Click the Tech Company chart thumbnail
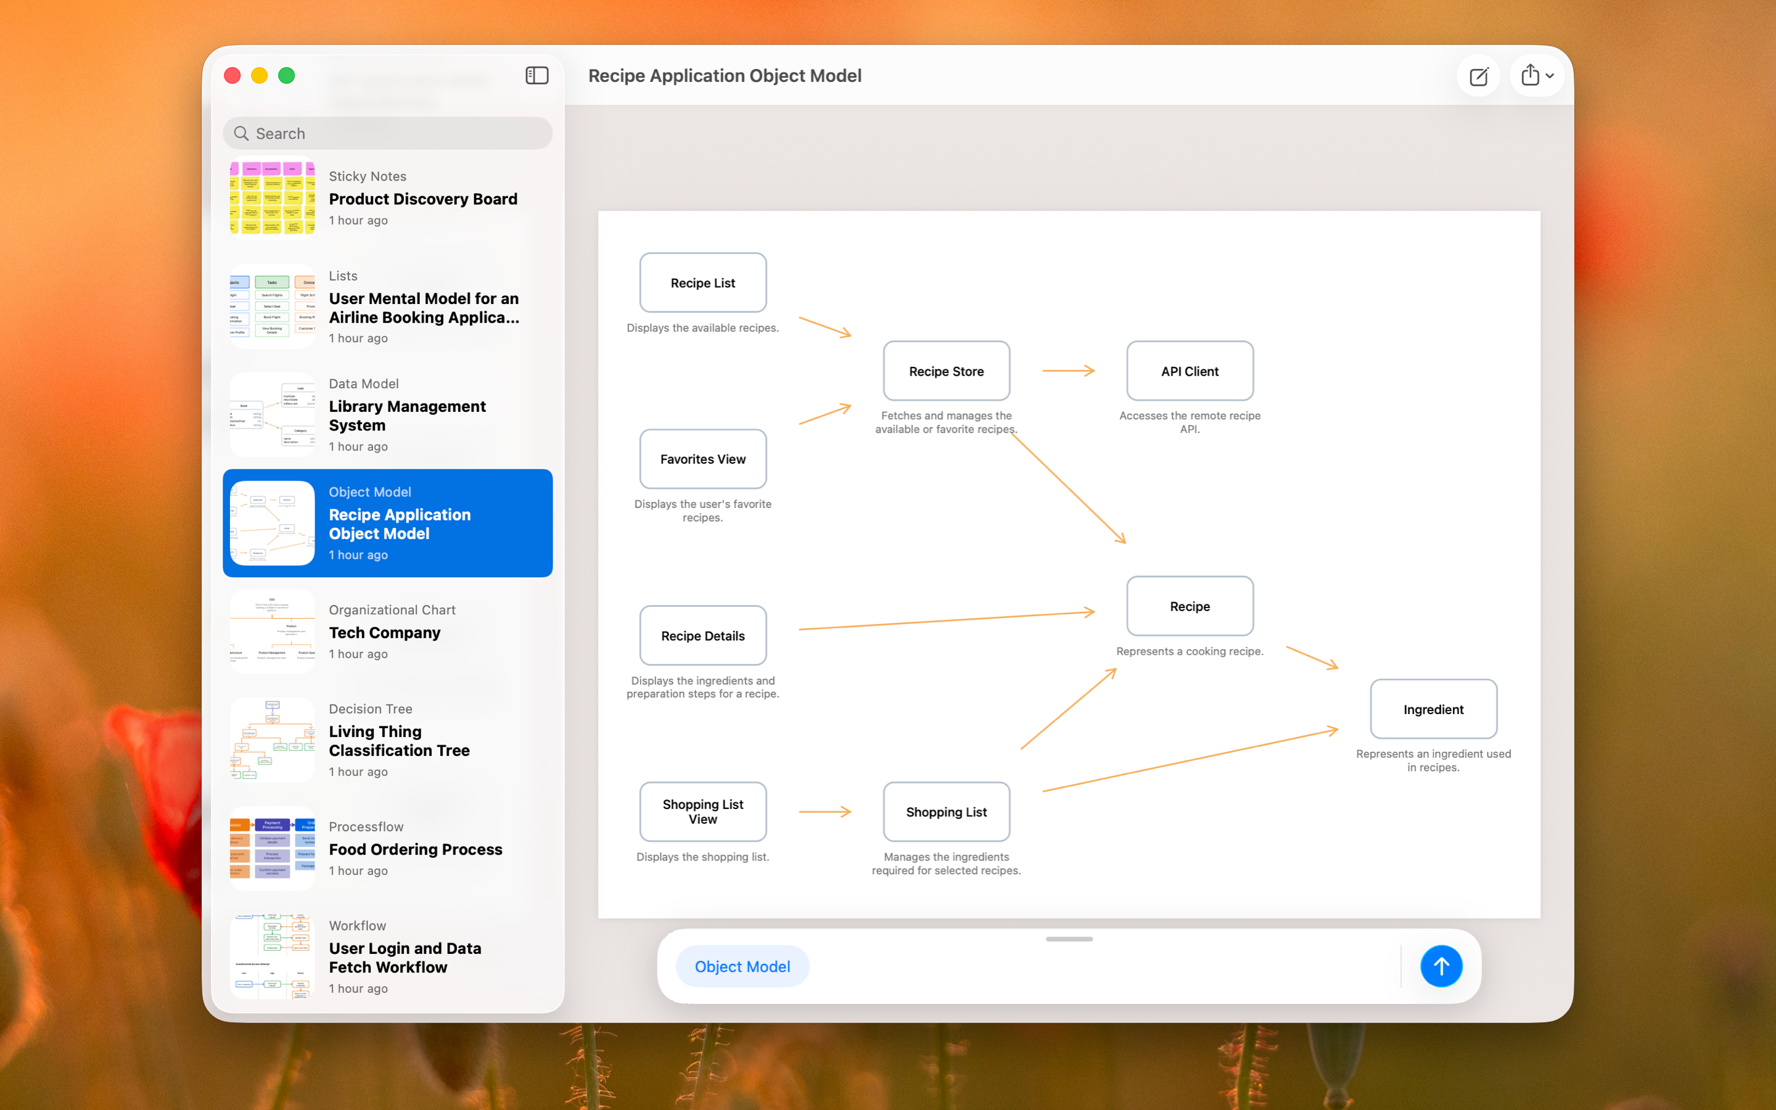 point(273,631)
